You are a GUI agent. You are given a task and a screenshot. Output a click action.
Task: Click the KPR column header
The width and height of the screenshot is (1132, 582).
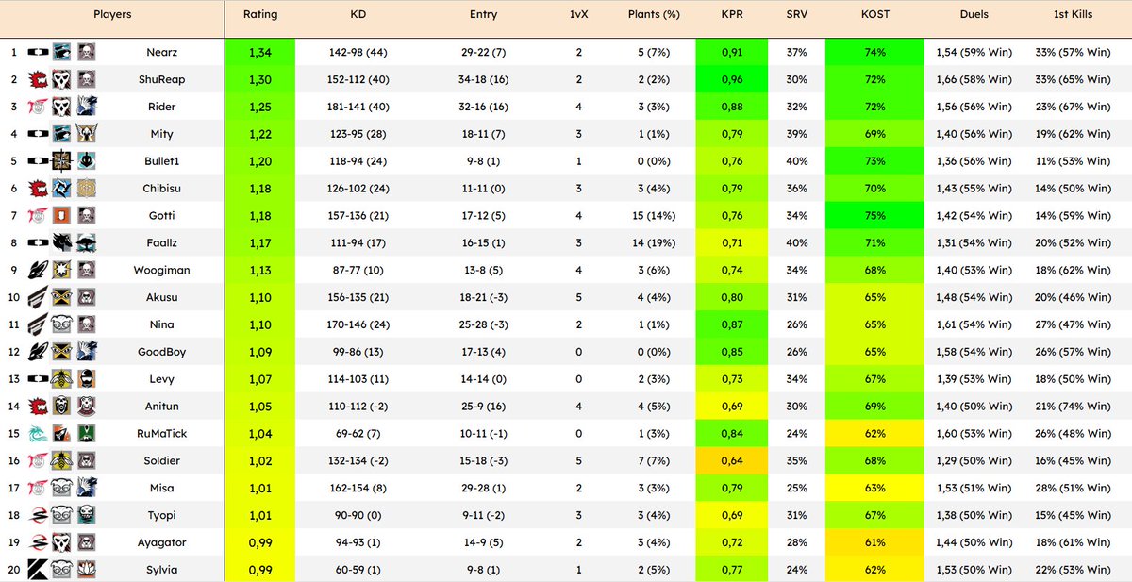pos(731,15)
